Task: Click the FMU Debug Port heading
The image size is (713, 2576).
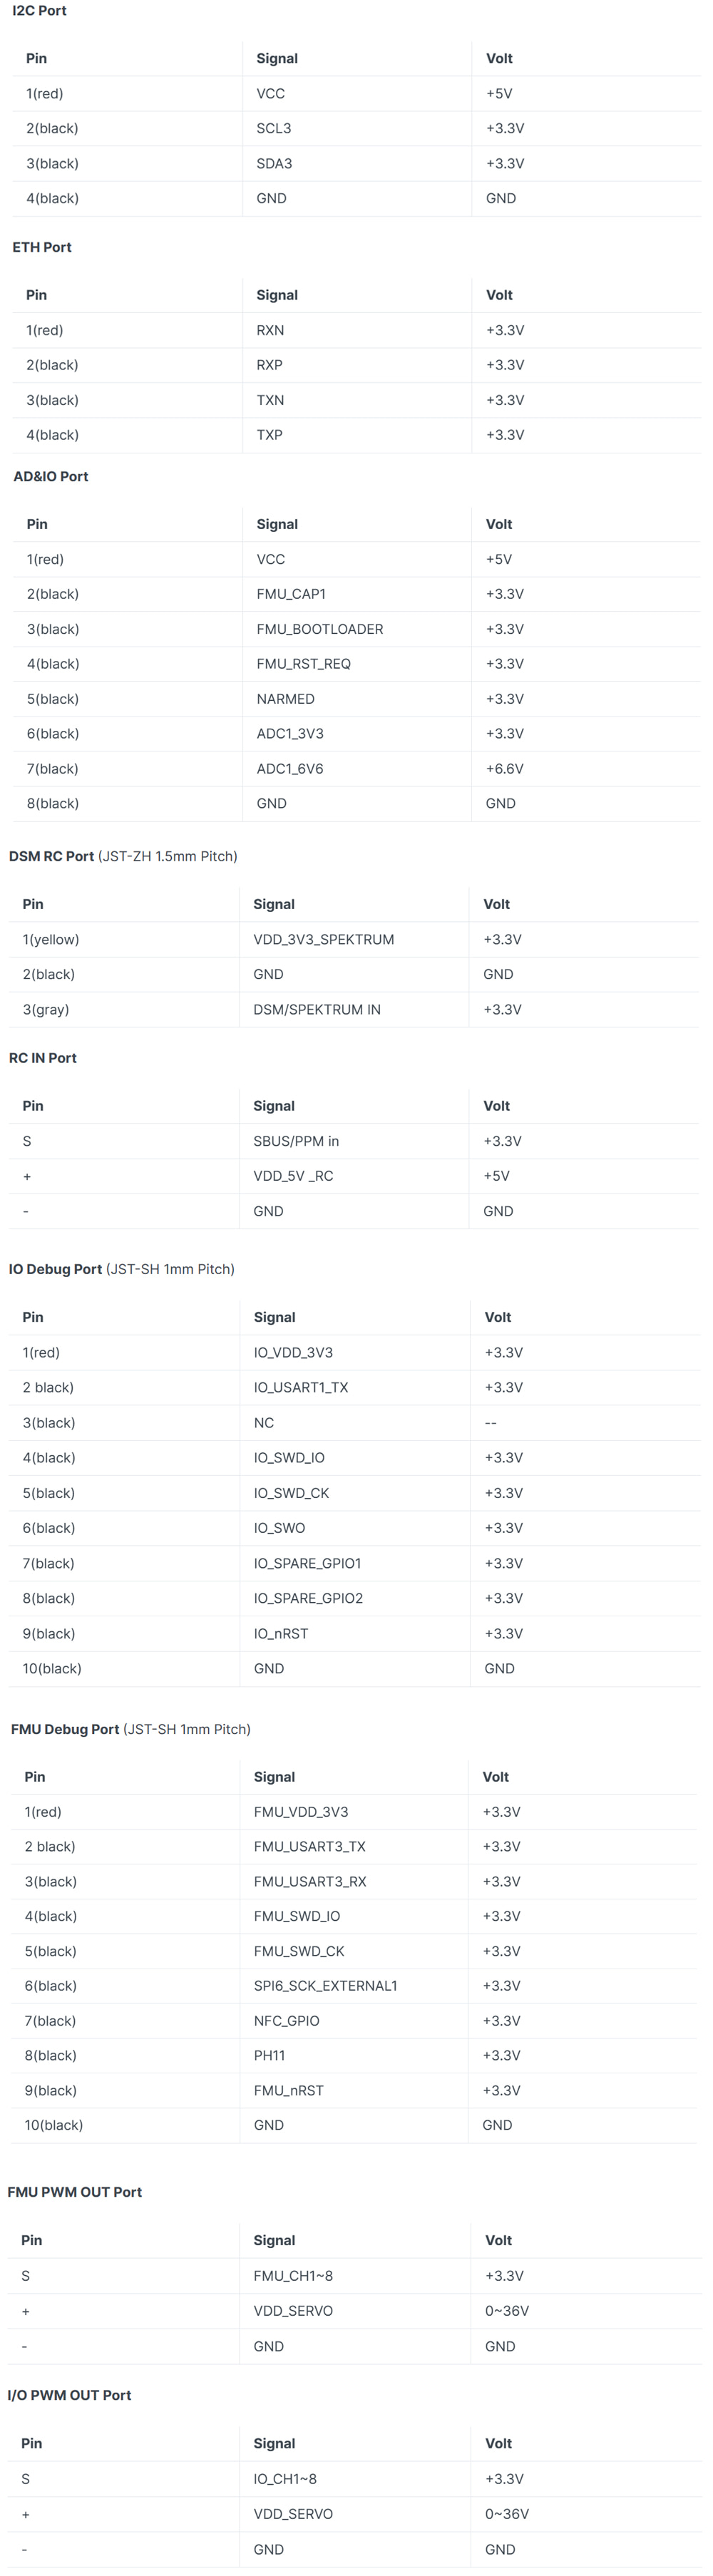Action: pyautogui.click(x=65, y=1729)
